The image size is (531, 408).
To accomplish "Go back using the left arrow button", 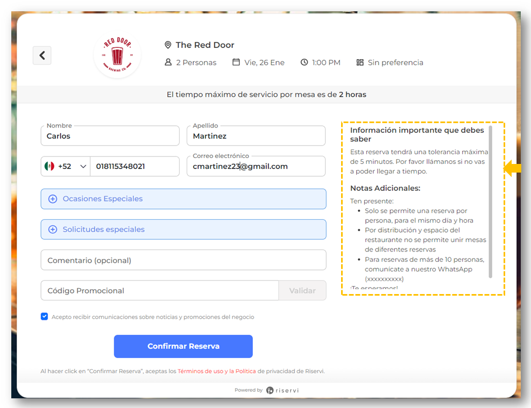I will click(x=42, y=55).
